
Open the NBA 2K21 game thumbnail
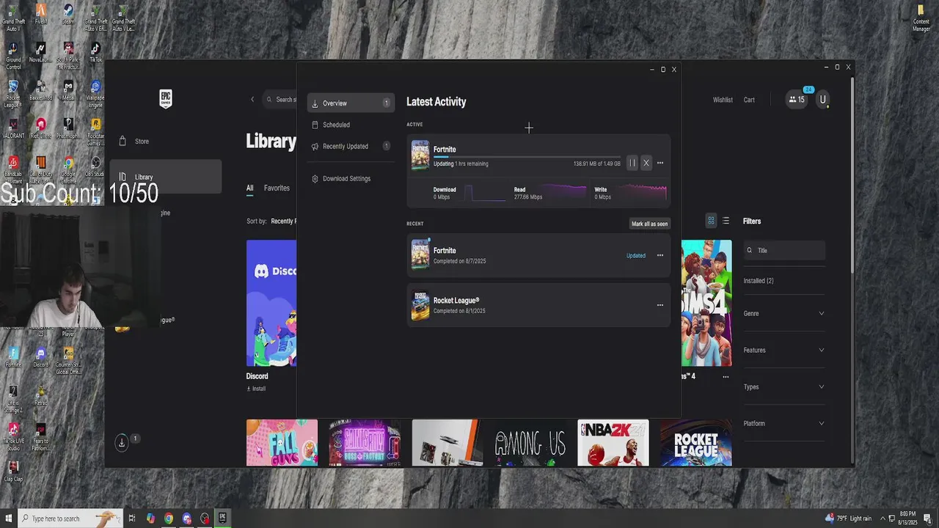613,442
